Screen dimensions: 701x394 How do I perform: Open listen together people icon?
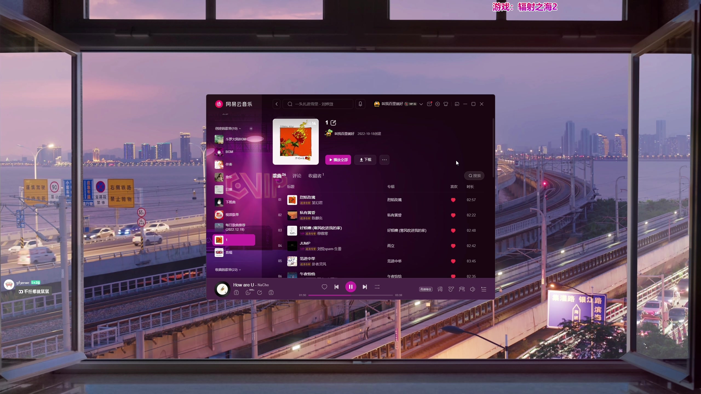[x=462, y=289]
